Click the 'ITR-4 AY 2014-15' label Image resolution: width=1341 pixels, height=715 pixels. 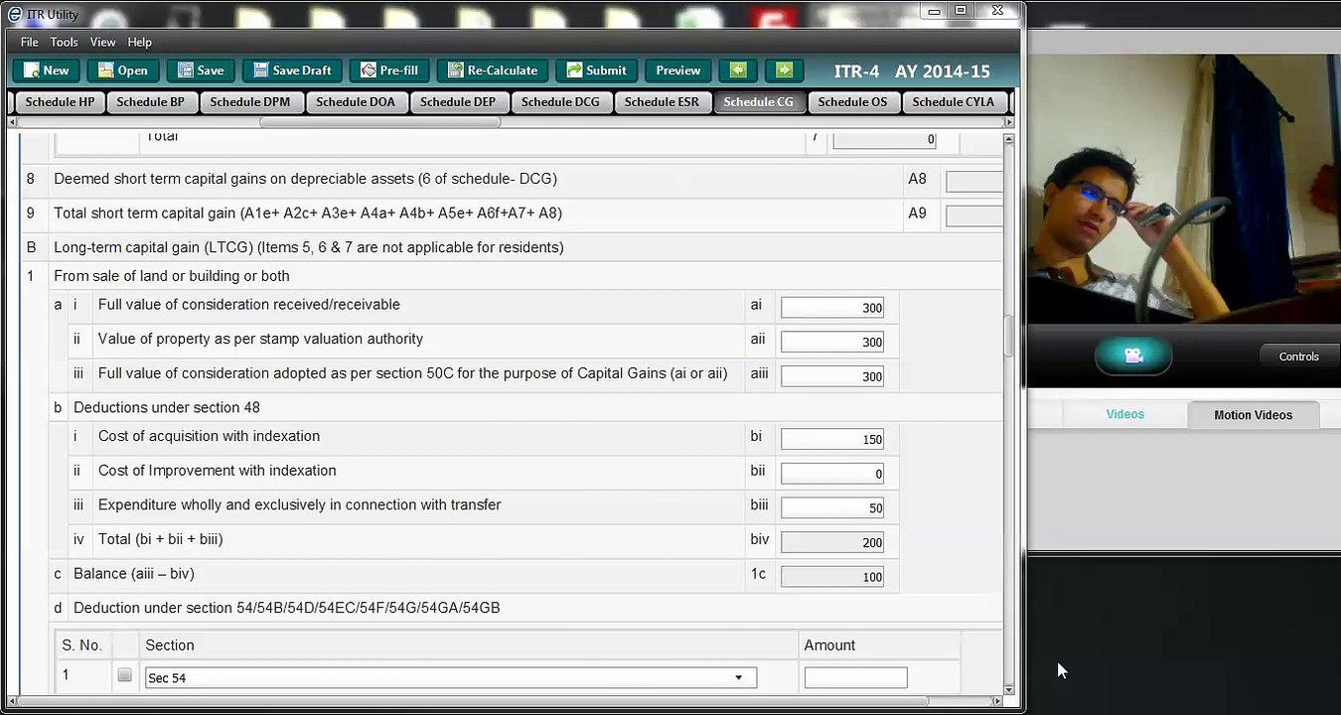click(x=912, y=71)
